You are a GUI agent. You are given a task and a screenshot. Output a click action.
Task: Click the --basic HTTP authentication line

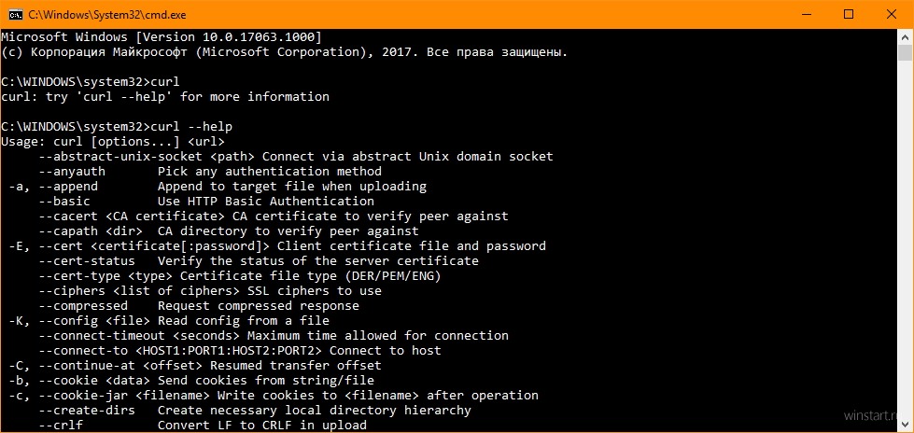click(206, 201)
